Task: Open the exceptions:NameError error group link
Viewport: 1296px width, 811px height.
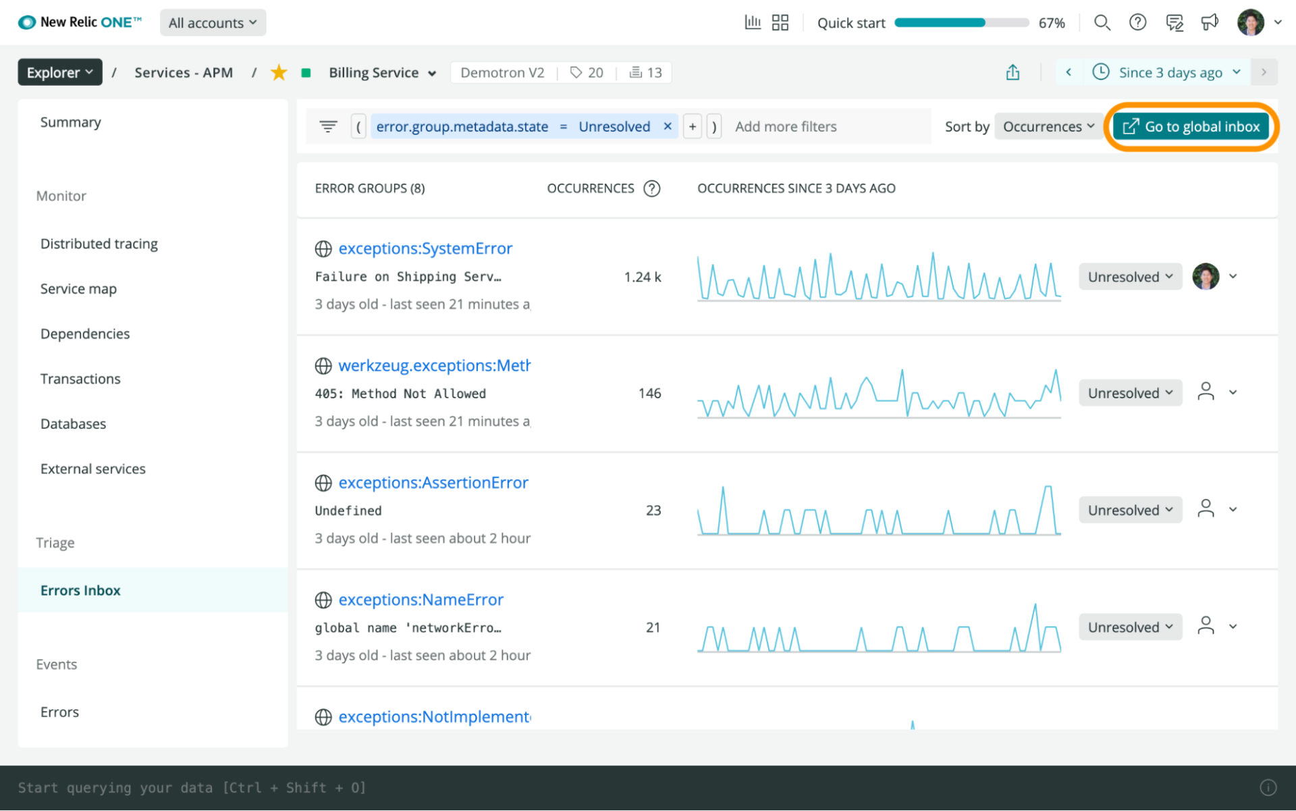Action: tap(421, 600)
